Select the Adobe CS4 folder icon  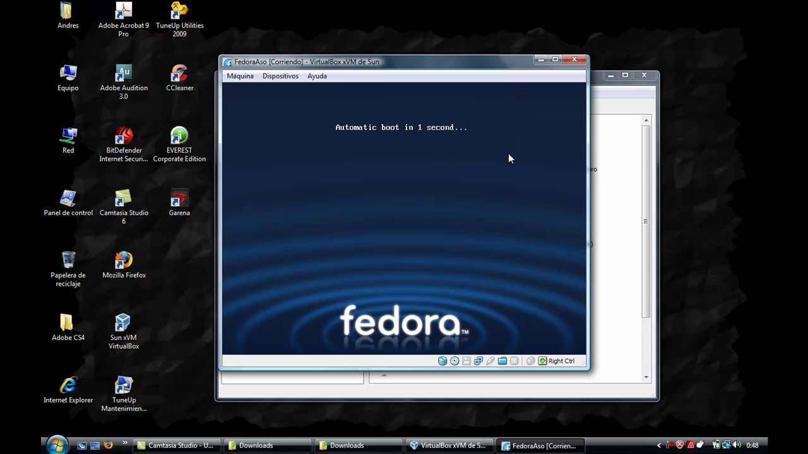point(68,328)
